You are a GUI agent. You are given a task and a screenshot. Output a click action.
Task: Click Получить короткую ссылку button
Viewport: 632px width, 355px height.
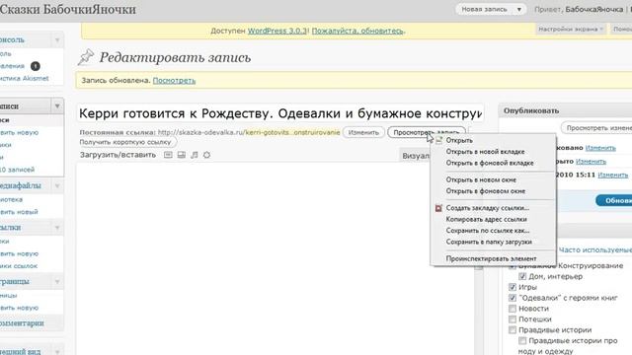[125, 142]
